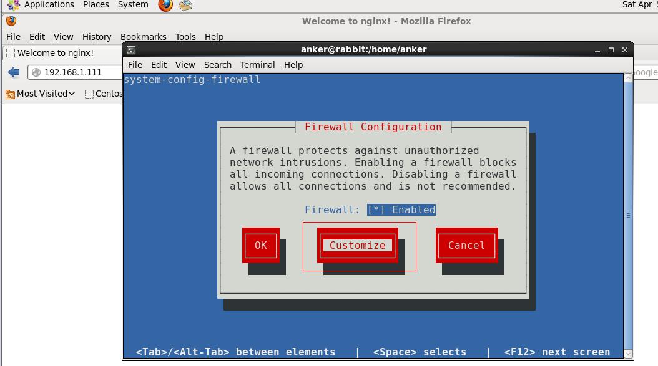Viewport: 658px width, 366px height.
Task: Select the Welcome to nginx! tab
Action: click(x=62, y=53)
